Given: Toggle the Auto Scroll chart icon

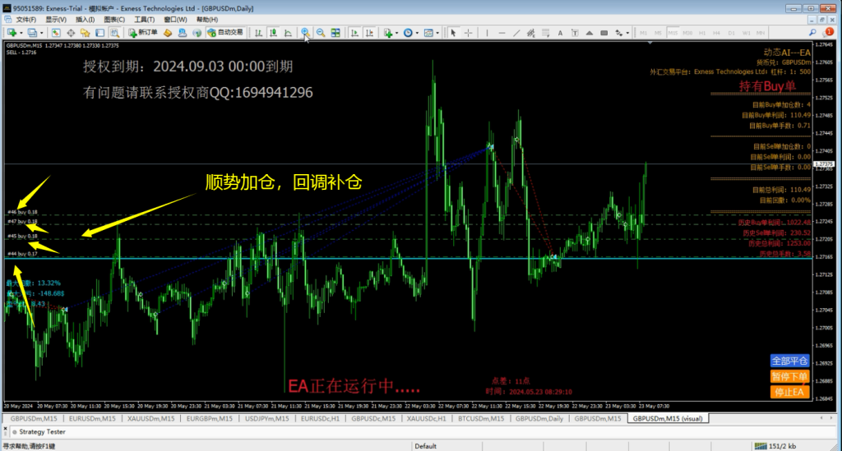Looking at the screenshot, I should (354, 33).
